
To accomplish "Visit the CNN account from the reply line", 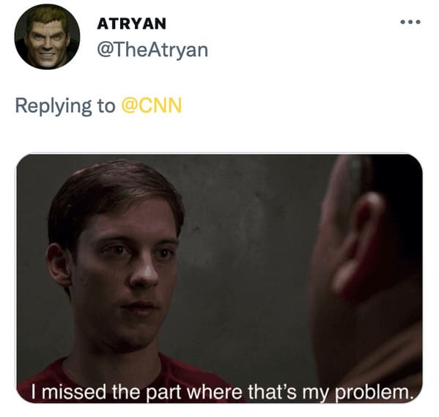I will (152, 106).
